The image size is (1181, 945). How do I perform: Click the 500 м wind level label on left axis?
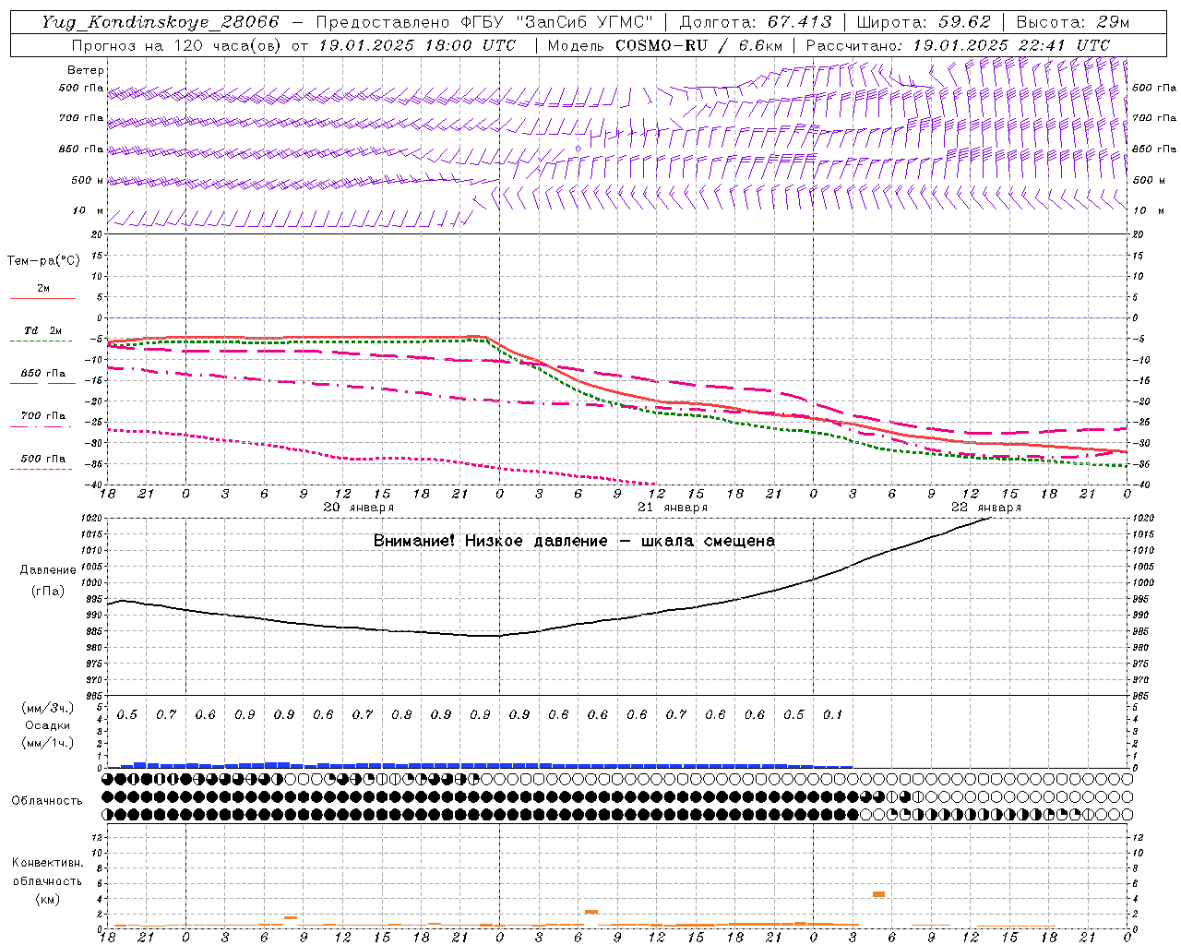coord(89,180)
